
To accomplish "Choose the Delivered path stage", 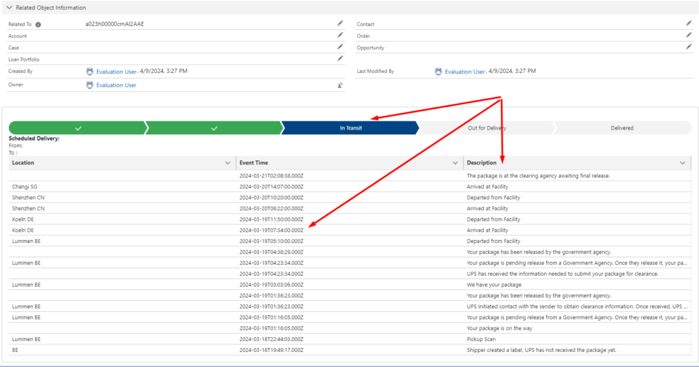I will click(621, 128).
